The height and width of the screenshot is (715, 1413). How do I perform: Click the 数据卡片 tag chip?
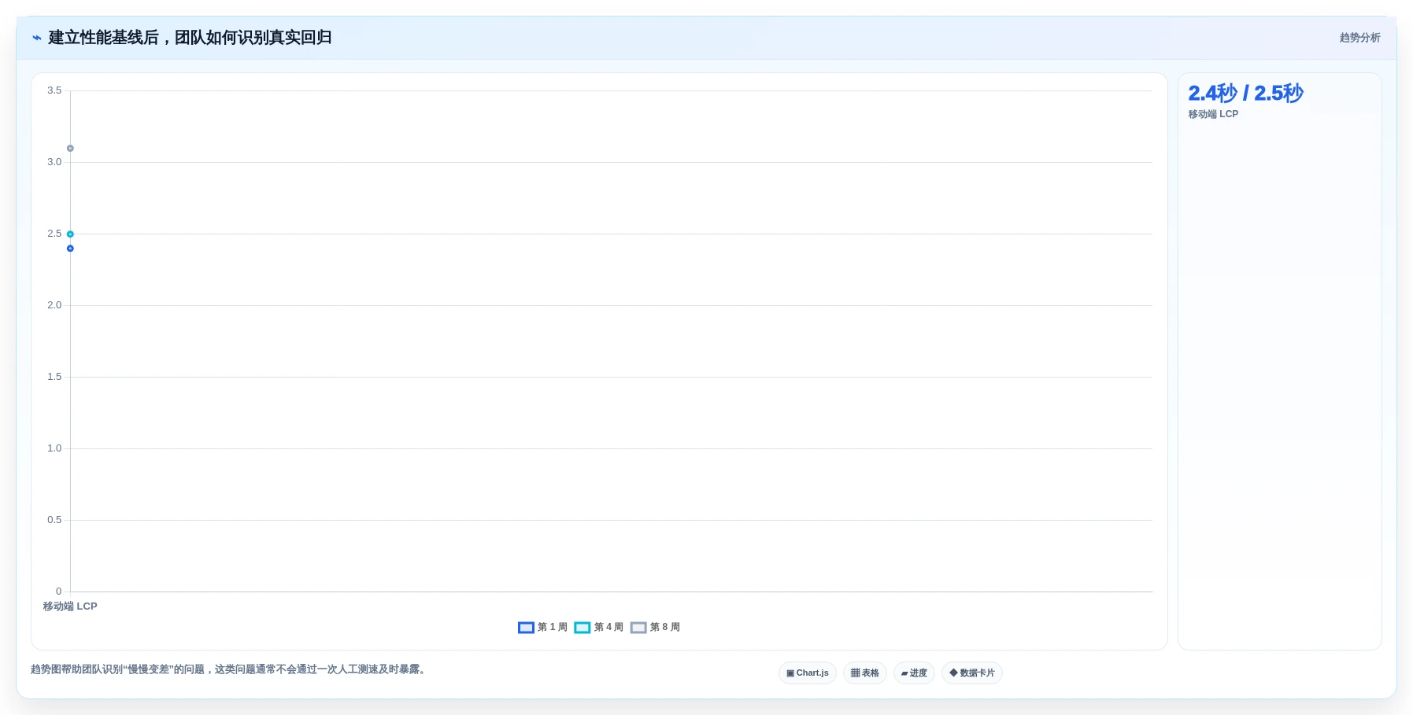tap(971, 673)
